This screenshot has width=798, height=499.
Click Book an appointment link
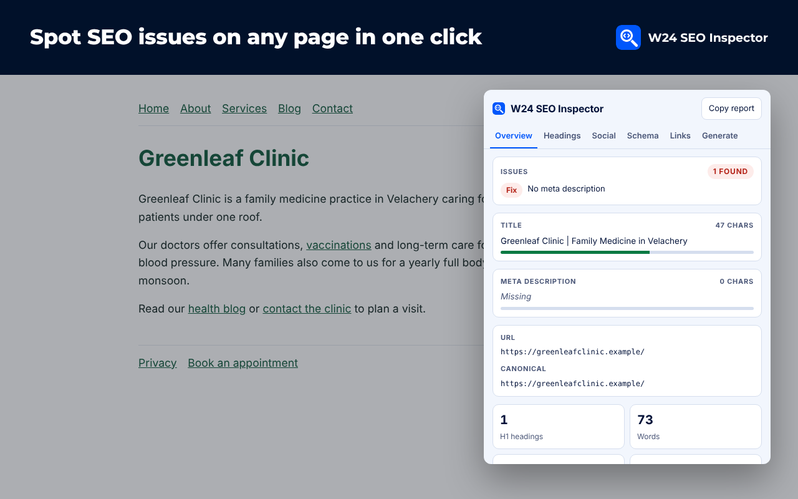coord(243,363)
